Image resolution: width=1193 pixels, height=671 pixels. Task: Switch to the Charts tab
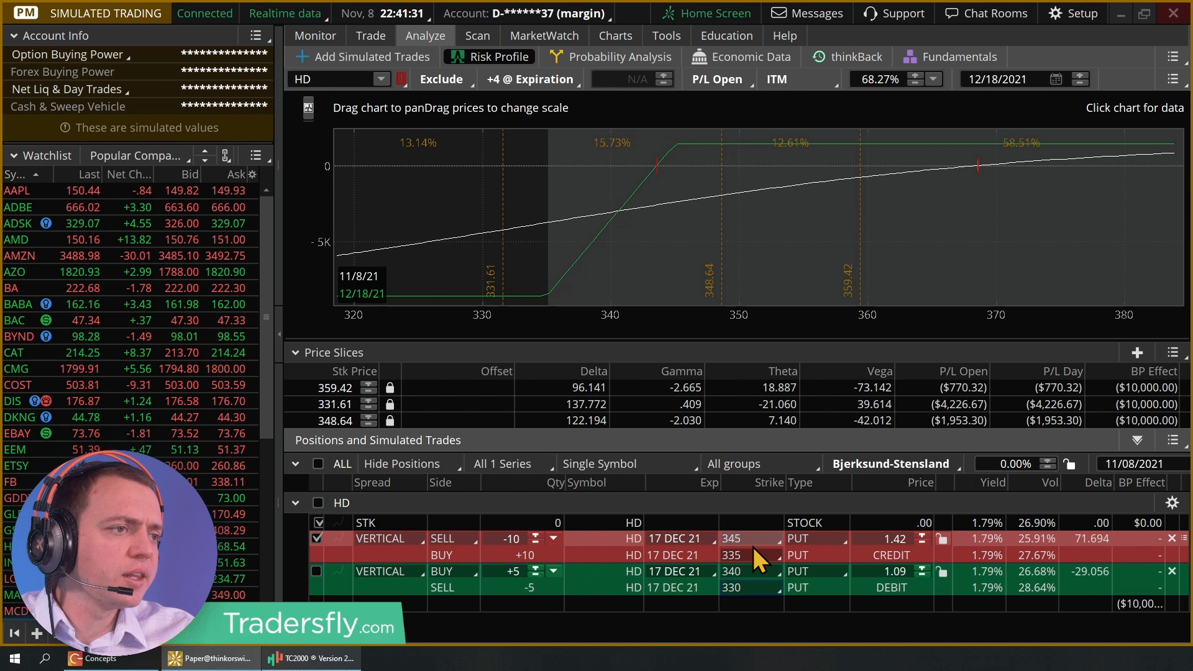pos(615,35)
